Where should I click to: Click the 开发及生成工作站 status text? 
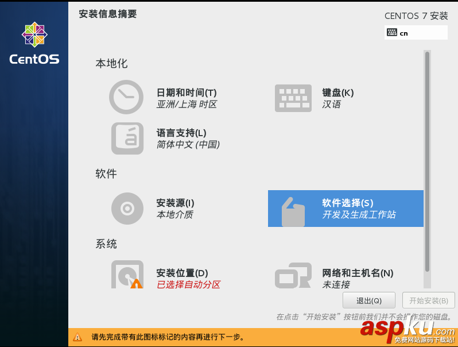pyautogui.click(x=359, y=214)
